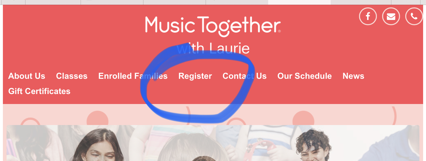Viewport: 426px width, 161px height.
Task: Go to Enrolled Families page
Action: (x=133, y=76)
